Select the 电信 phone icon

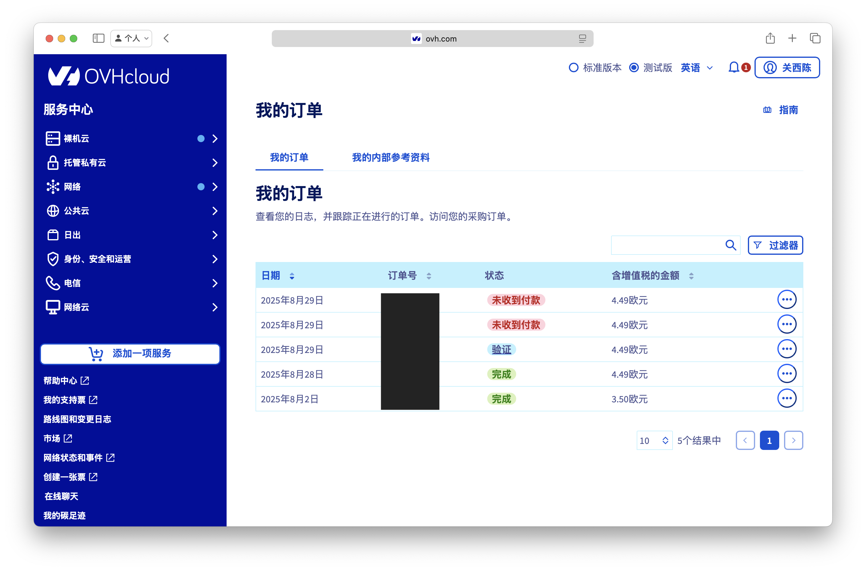click(x=53, y=283)
